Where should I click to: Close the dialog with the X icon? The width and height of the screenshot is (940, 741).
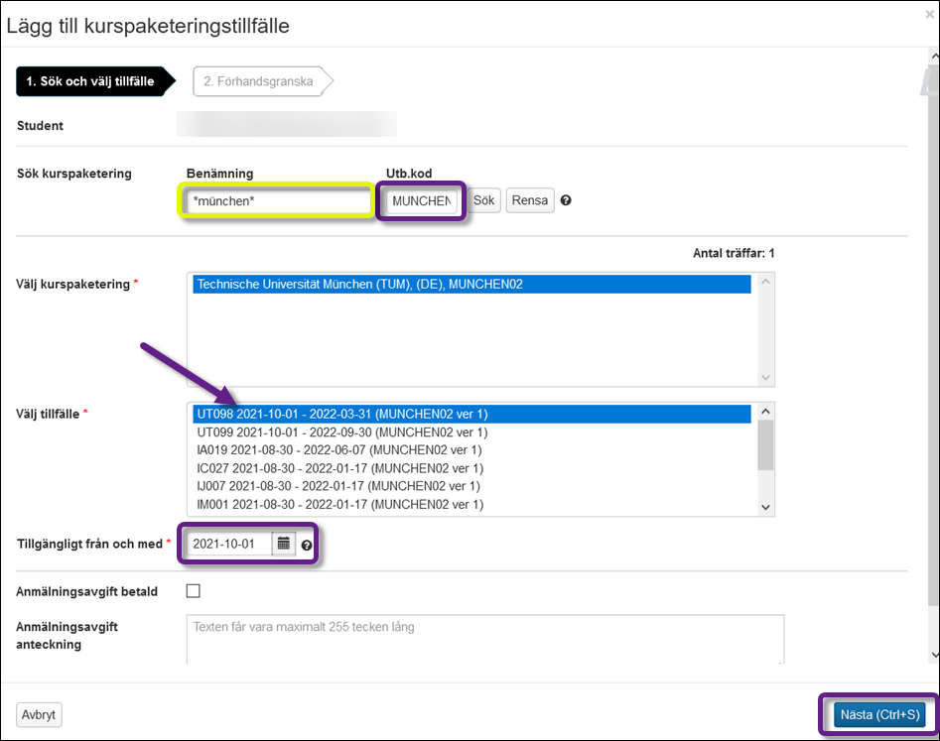(x=927, y=14)
